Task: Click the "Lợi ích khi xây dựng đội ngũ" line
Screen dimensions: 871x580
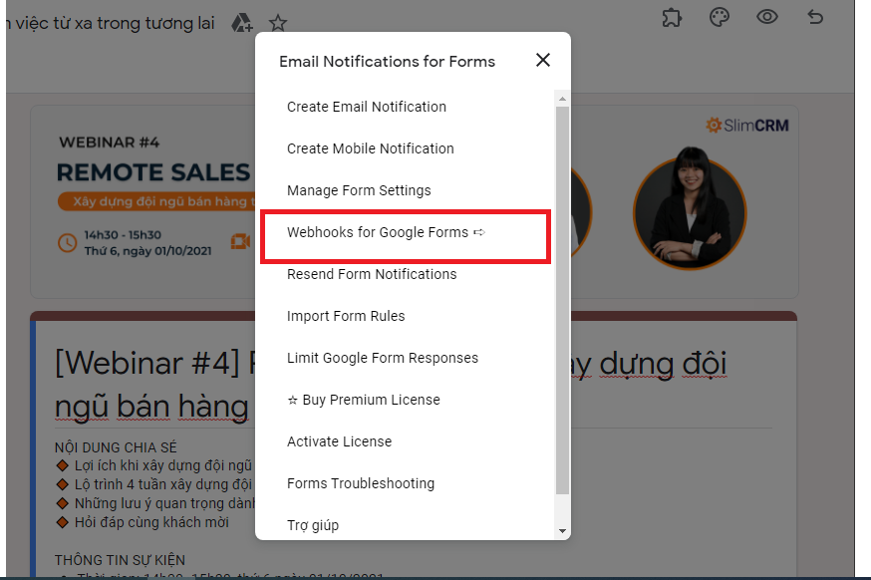Action: pyautogui.click(x=163, y=465)
